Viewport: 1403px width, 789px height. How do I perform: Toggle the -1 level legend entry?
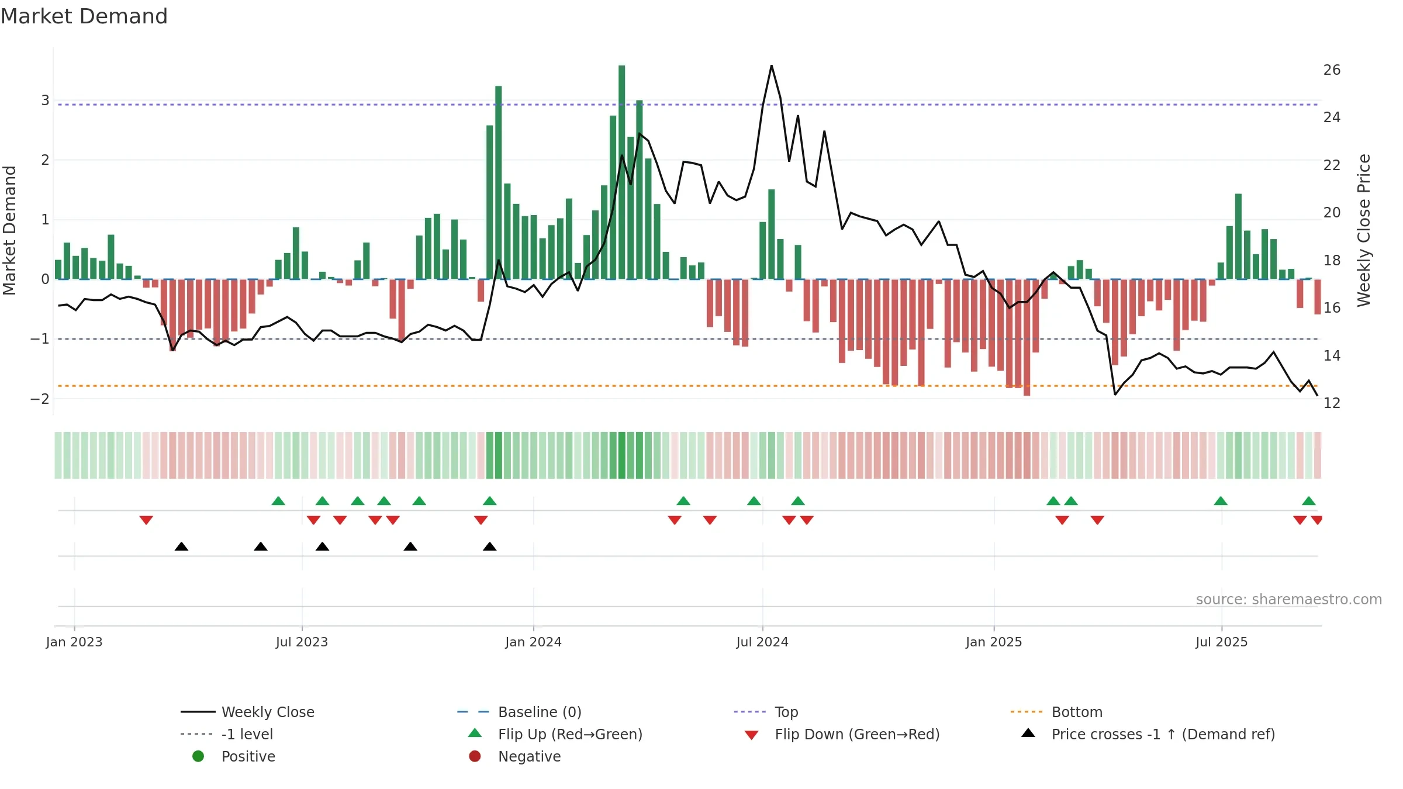(x=227, y=734)
